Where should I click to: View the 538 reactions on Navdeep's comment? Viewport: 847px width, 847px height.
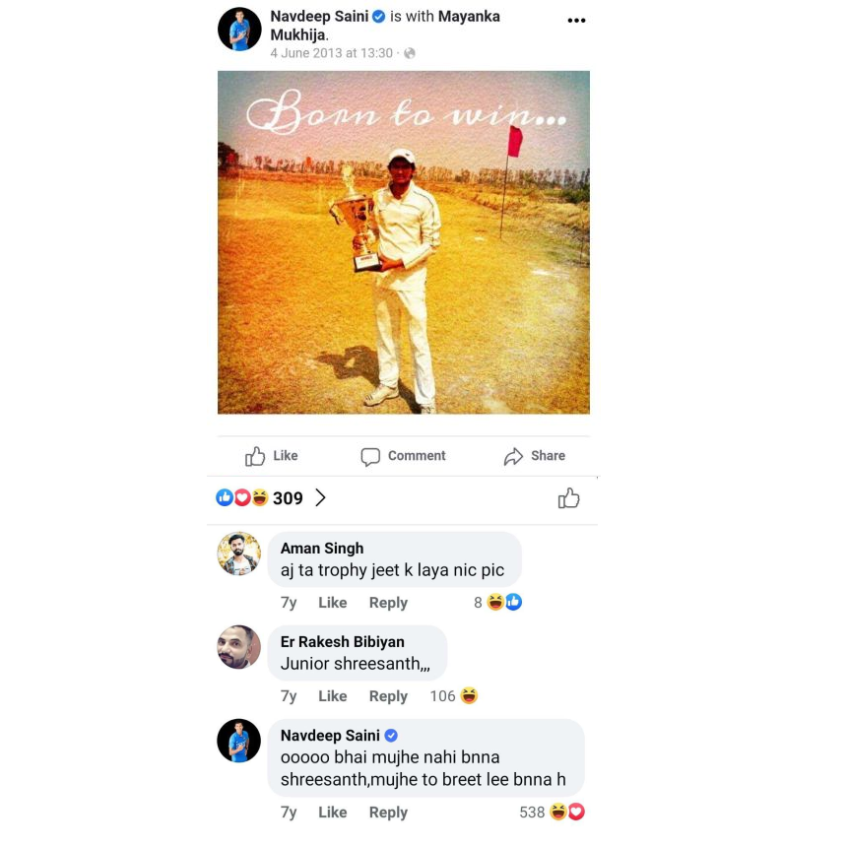(552, 812)
